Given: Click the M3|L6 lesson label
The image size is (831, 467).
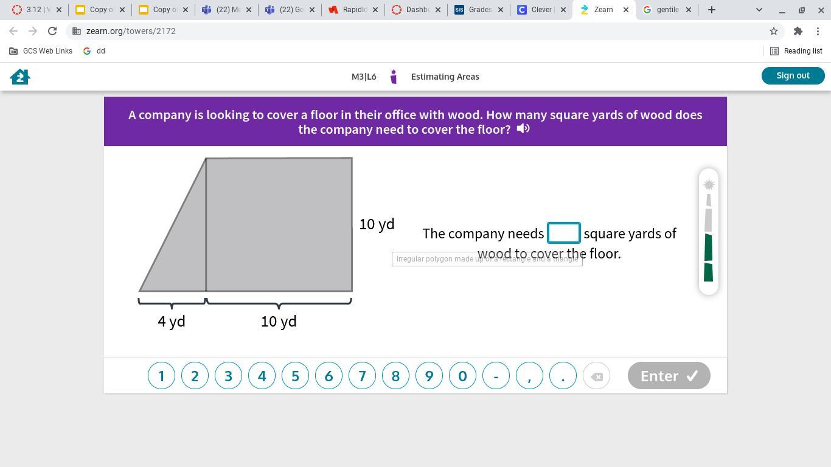Looking at the screenshot, I should (x=364, y=77).
